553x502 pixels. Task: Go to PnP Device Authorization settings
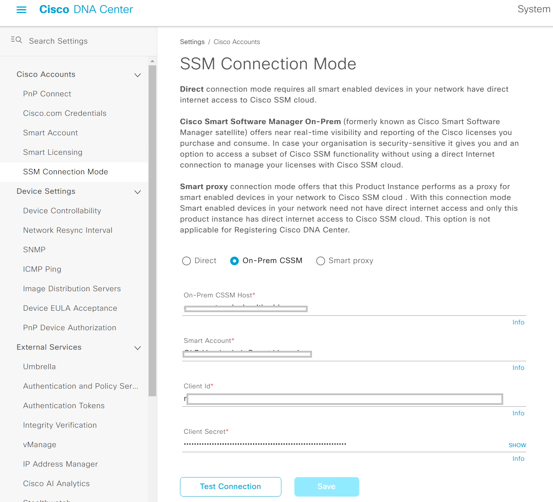click(x=69, y=328)
